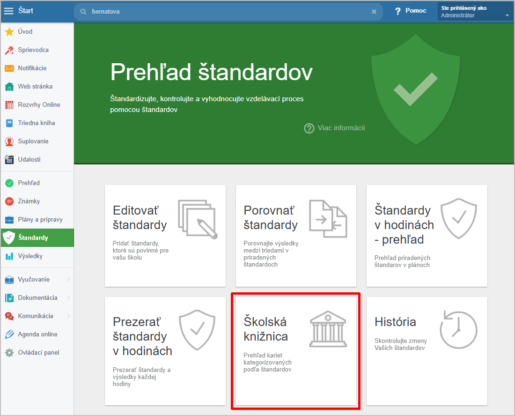Click the Viac informácií link
515x416 pixels.
pyautogui.click(x=341, y=128)
